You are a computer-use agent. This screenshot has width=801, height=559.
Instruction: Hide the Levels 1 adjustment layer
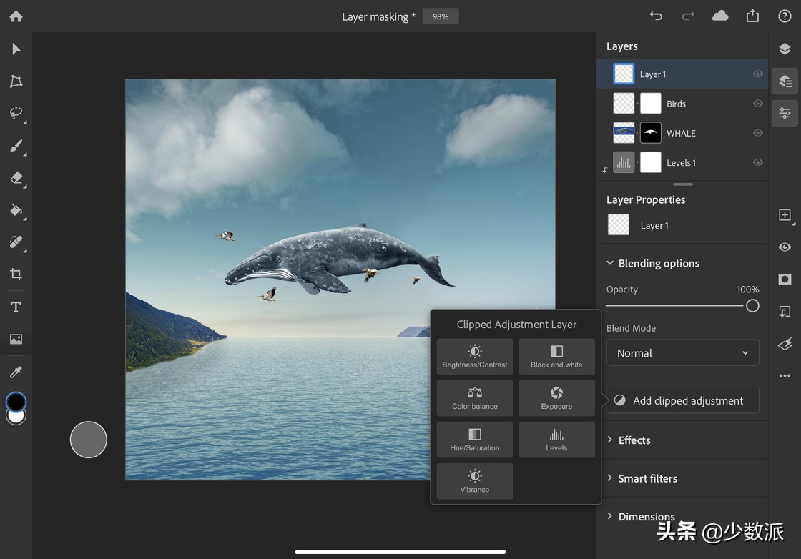757,162
